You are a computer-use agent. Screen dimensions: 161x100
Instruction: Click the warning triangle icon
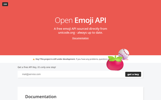point(34,59)
